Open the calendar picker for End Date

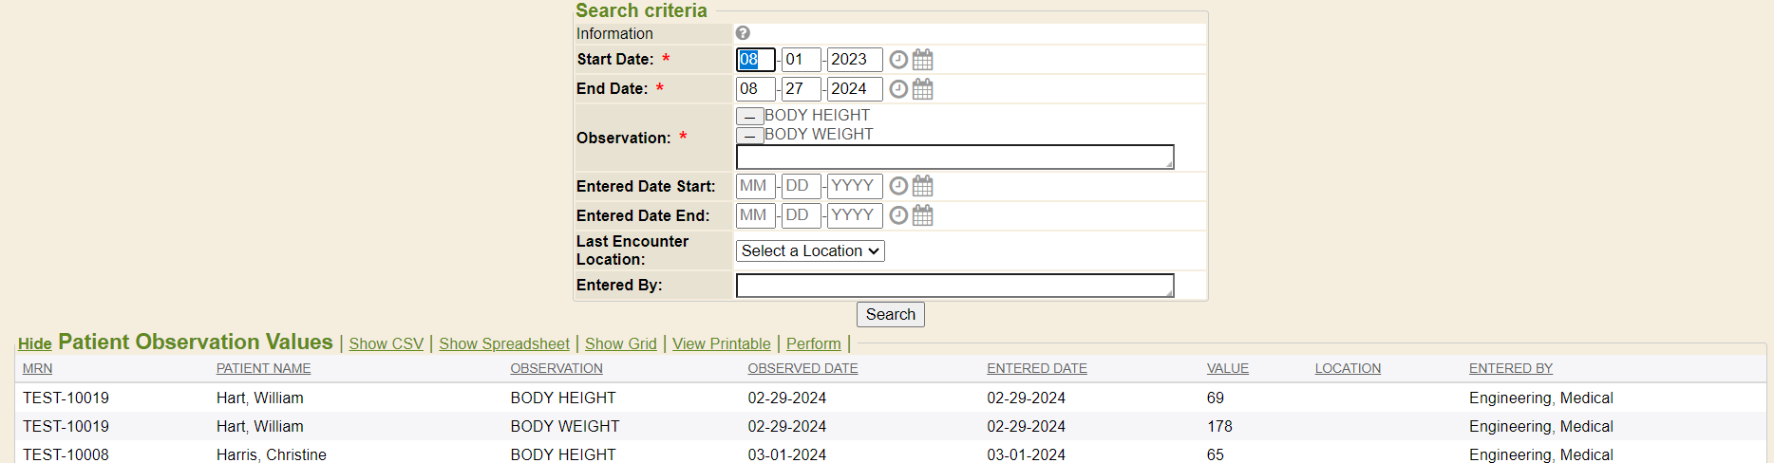(922, 89)
